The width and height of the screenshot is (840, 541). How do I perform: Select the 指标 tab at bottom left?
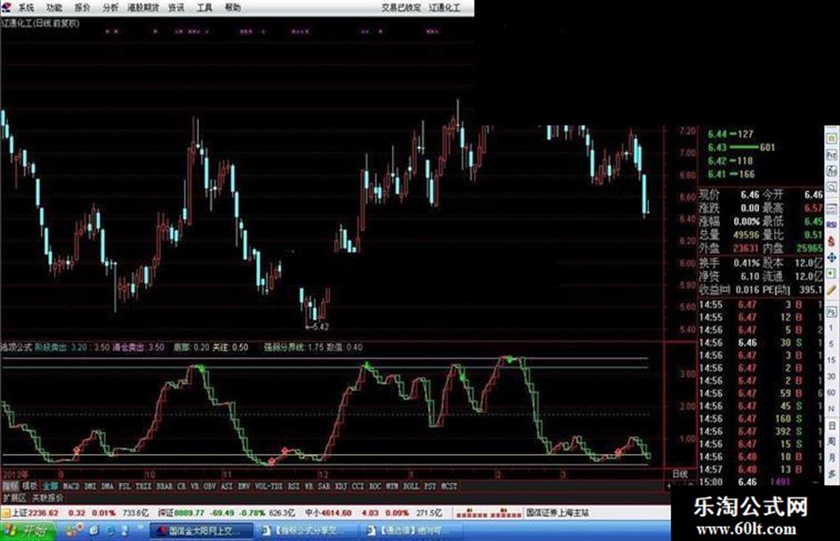click(10, 486)
